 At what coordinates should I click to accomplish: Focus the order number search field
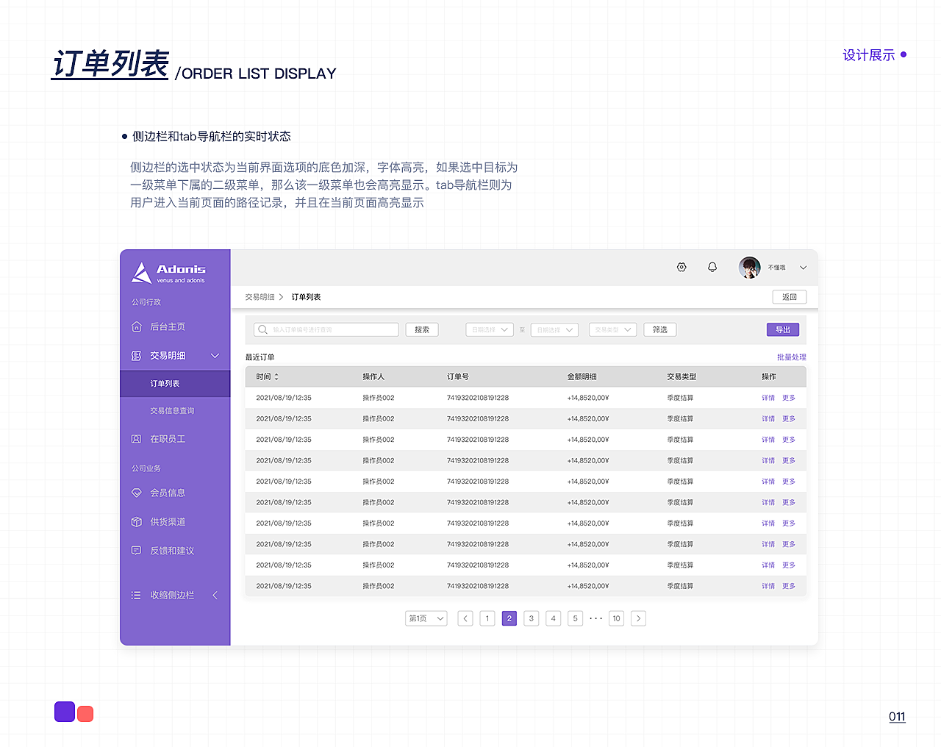pos(326,329)
